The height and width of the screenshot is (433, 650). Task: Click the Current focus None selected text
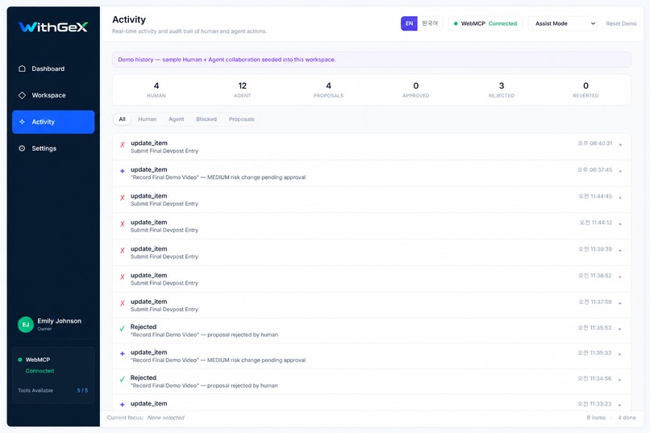click(145, 418)
